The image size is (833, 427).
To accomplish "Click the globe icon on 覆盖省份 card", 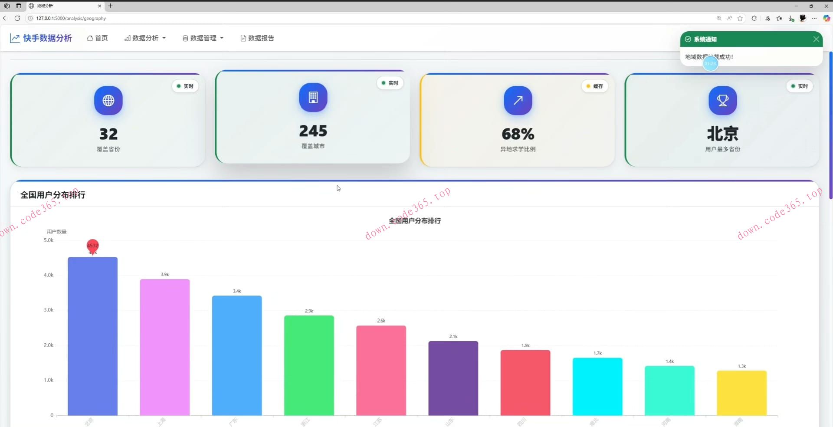I will 108,100.
